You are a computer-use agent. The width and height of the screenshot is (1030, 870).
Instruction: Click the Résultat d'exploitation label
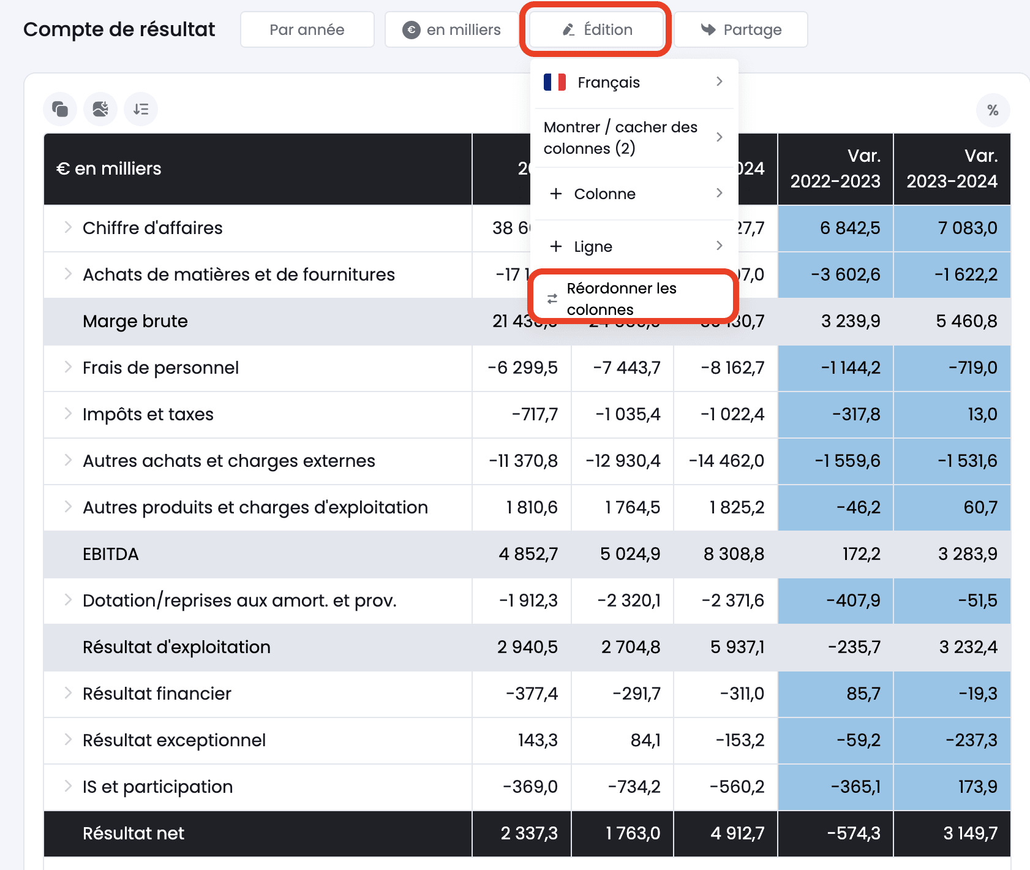click(176, 647)
